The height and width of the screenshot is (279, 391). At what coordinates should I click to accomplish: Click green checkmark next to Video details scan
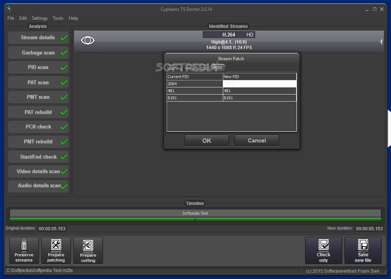tap(64, 171)
